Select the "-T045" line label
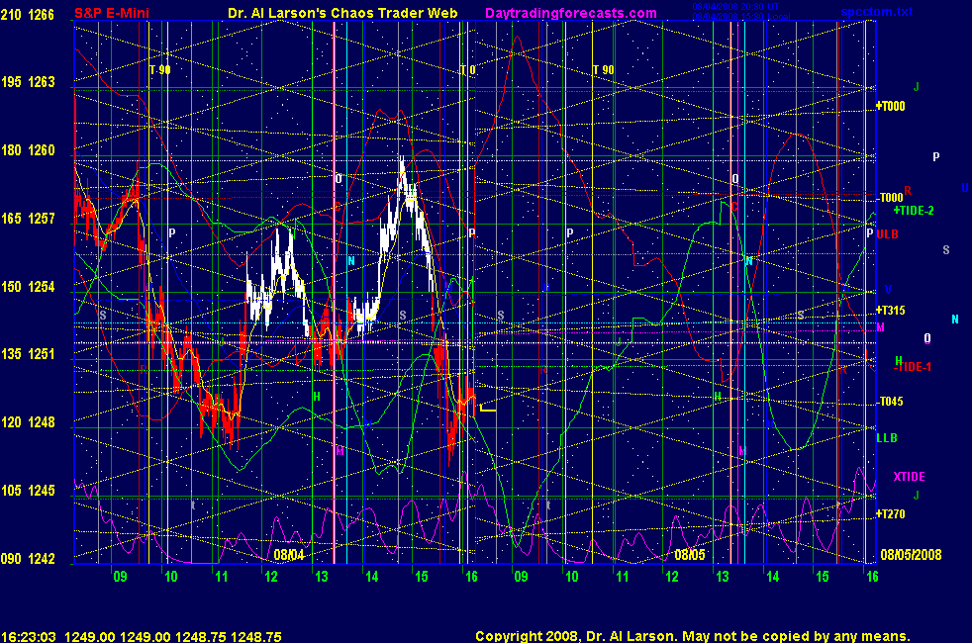Viewport: 972px width, 643px height. [890, 402]
